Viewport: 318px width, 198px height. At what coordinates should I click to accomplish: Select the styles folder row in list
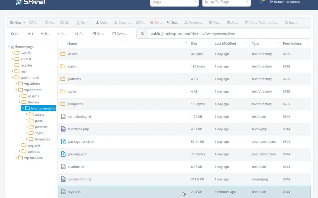tap(184, 92)
